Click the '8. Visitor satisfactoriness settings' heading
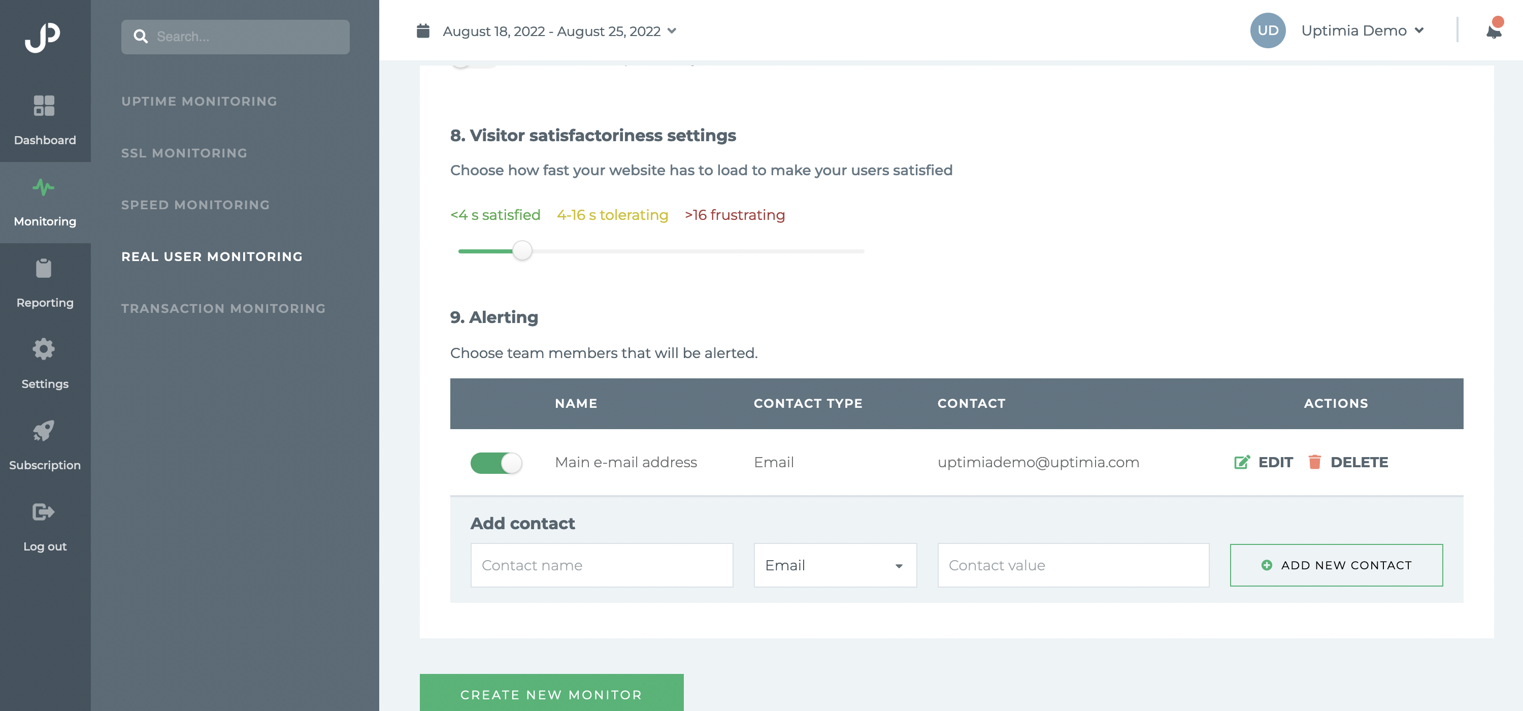The width and height of the screenshot is (1523, 711). click(593, 136)
